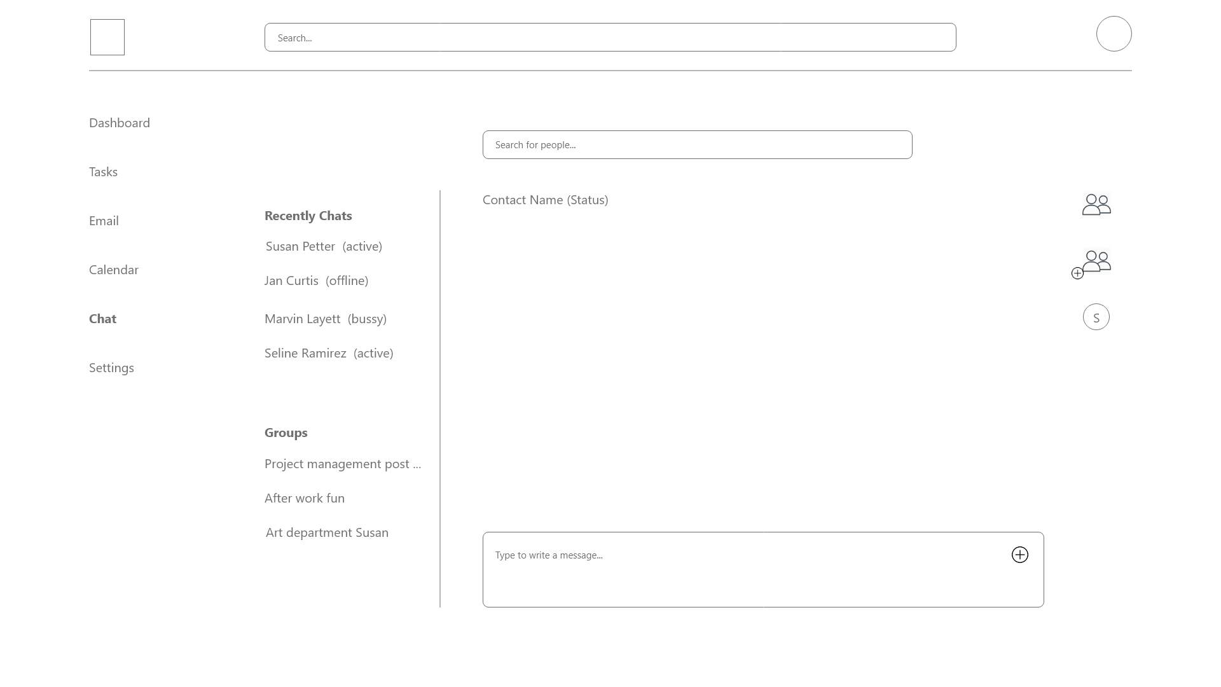Open the Calendar navigation item
The image size is (1221, 687).
point(114,270)
